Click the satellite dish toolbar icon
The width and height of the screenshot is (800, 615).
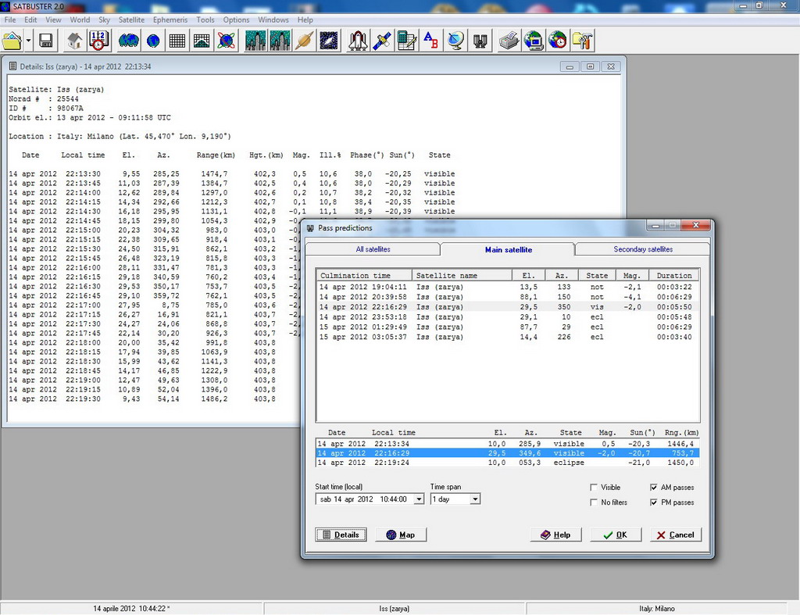(x=455, y=41)
